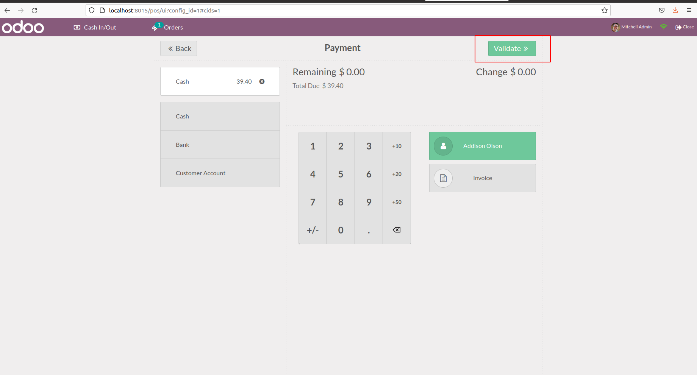Click the shield icon in the address bar

pyautogui.click(x=92, y=10)
